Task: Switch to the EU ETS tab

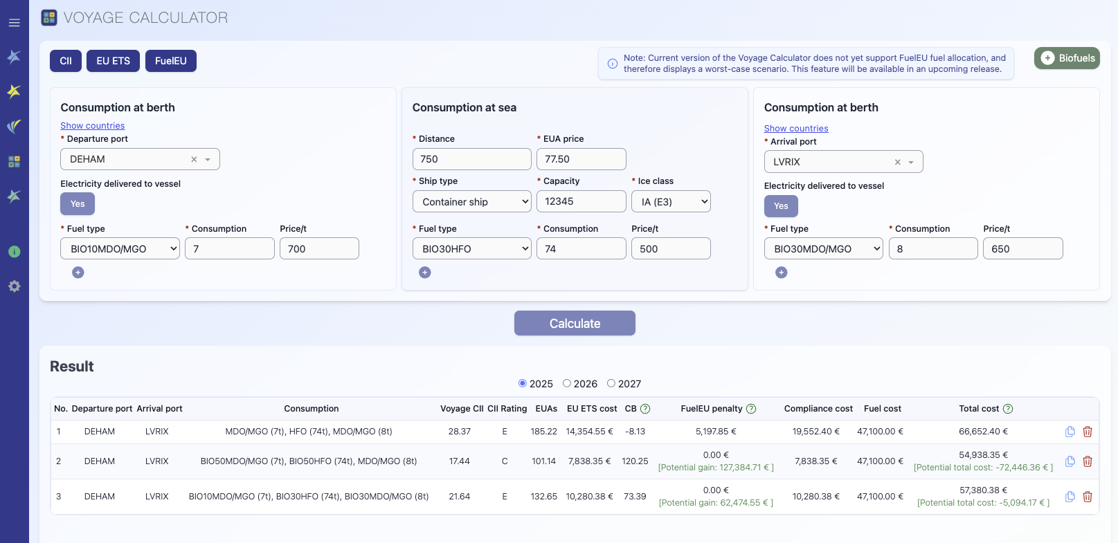Action: (x=113, y=61)
